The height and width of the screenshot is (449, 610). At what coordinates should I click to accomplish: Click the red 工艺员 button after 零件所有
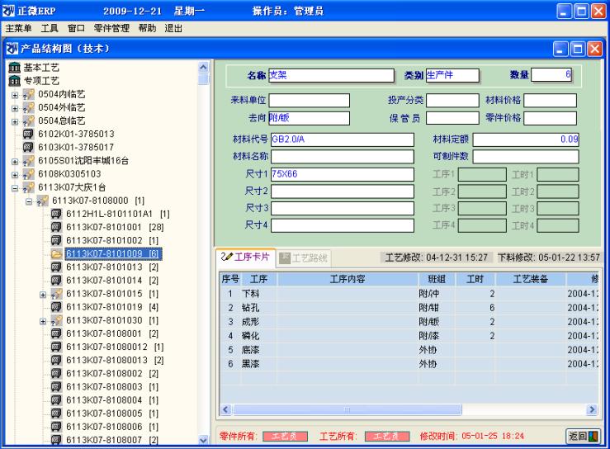click(x=285, y=436)
